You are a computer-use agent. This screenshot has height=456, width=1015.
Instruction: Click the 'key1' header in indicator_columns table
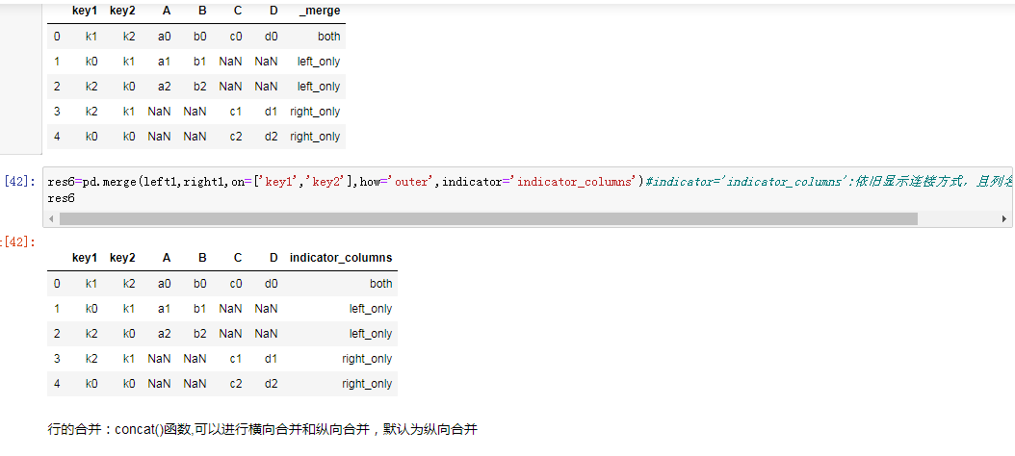(85, 258)
